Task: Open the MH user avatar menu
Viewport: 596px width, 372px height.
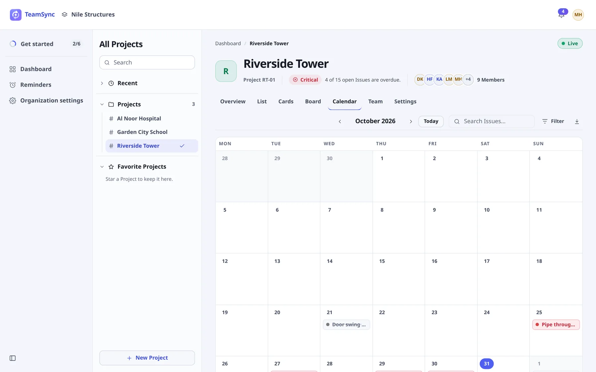Action: (578, 15)
